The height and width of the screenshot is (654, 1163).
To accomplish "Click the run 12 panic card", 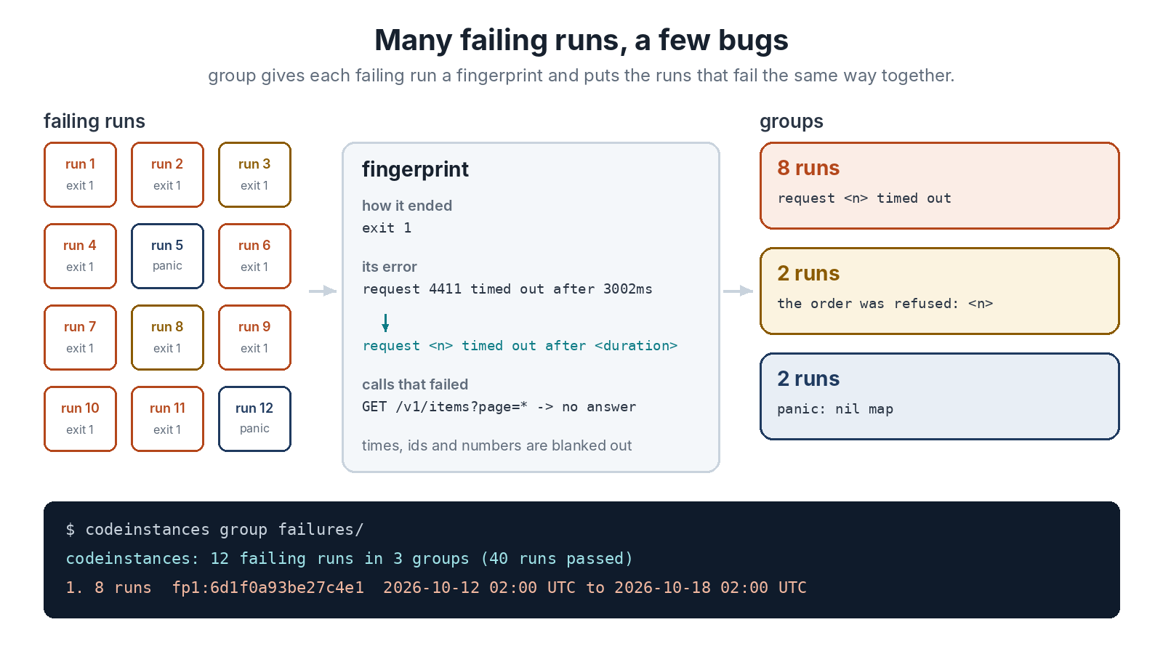I will tap(254, 419).
